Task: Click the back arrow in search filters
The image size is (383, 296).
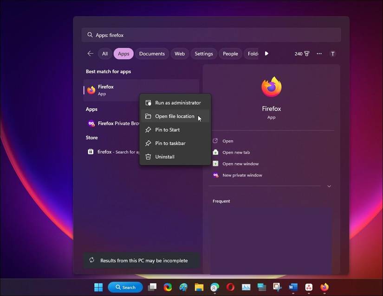Action: coord(91,54)
